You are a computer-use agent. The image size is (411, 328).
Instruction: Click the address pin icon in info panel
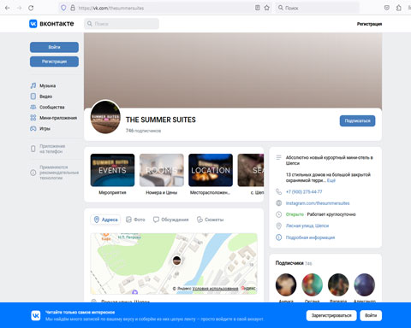click(278, 225)
